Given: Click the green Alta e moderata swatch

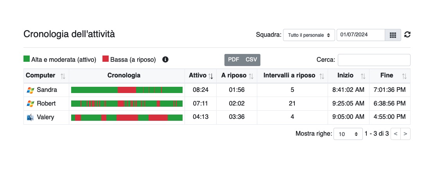Looking at the screenshot, I should pos(27,59).
